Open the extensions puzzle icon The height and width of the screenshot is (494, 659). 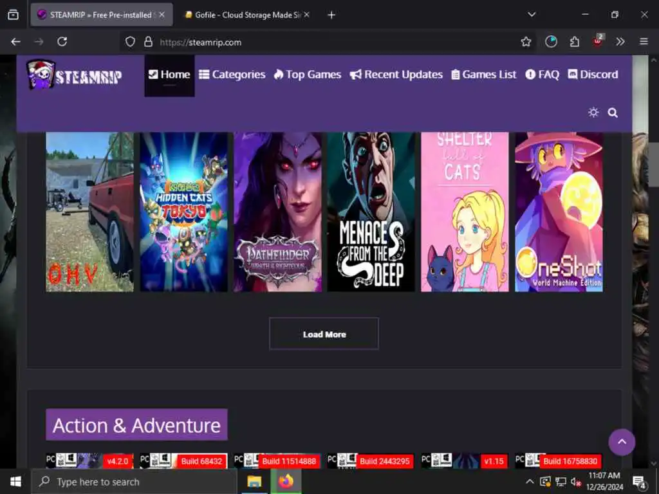point(574,42)
